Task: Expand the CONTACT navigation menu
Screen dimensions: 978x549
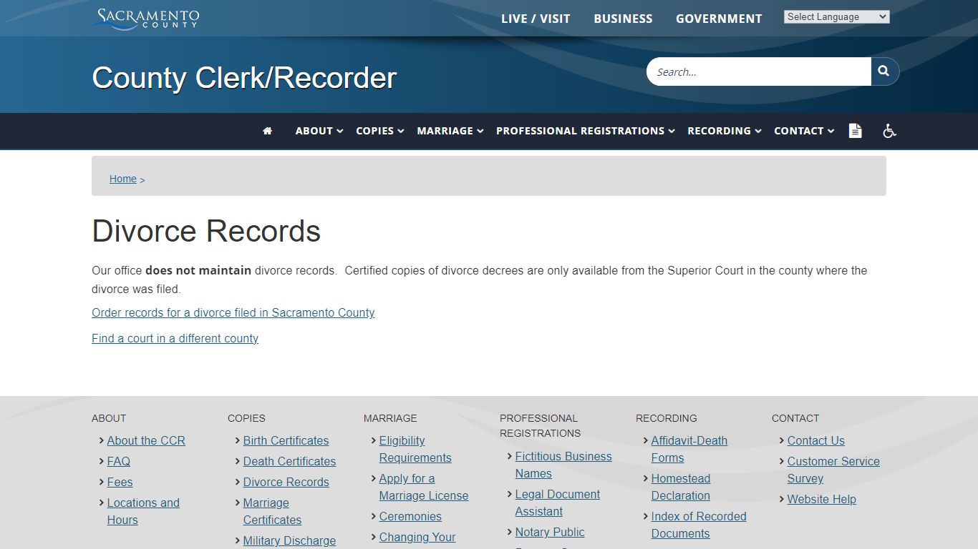Action: coord(804,131)
